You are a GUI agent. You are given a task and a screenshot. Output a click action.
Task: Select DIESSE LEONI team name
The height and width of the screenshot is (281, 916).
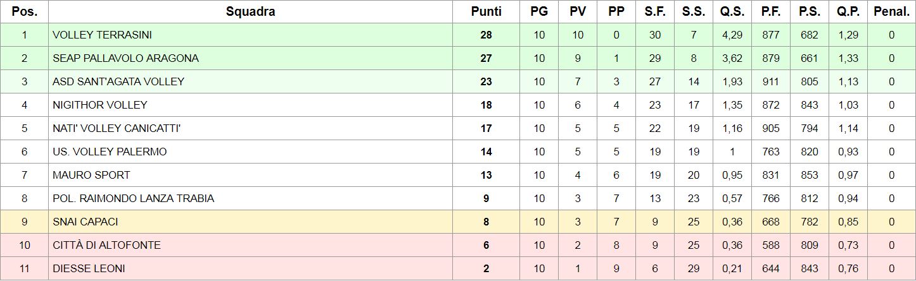[x=89, y=268]
